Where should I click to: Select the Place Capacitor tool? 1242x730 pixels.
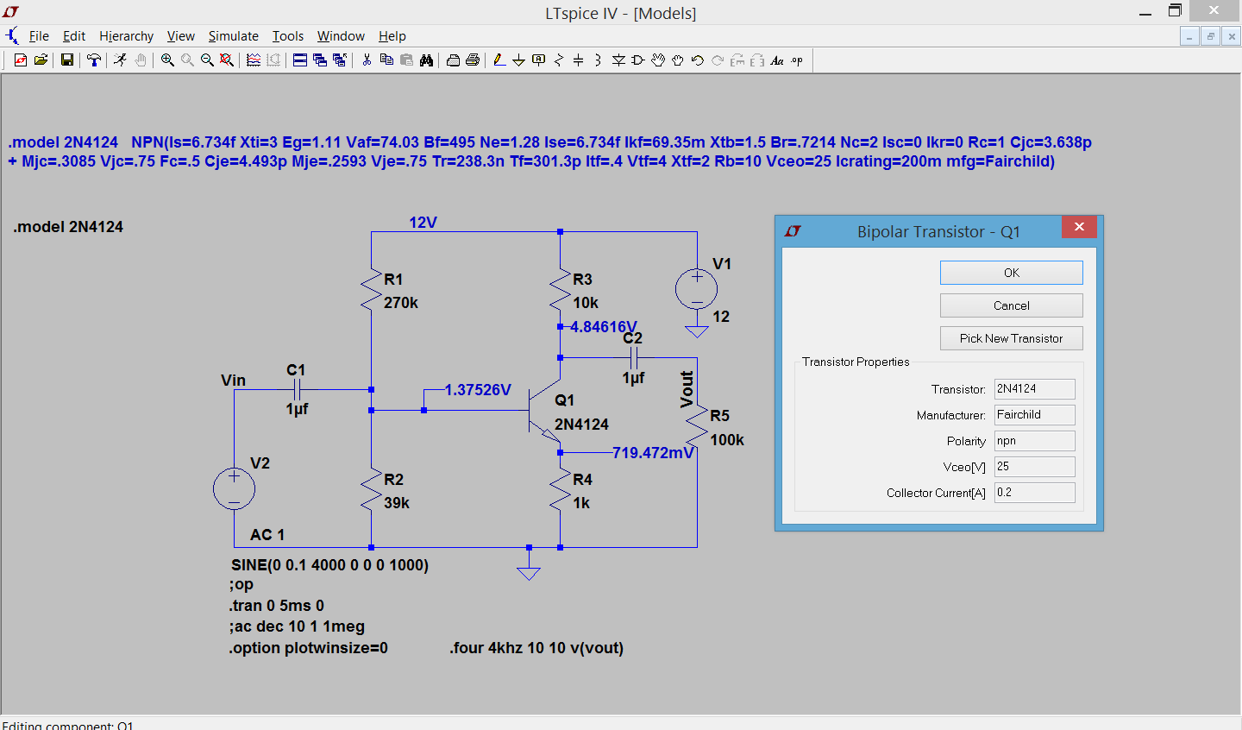pos(578,60)
